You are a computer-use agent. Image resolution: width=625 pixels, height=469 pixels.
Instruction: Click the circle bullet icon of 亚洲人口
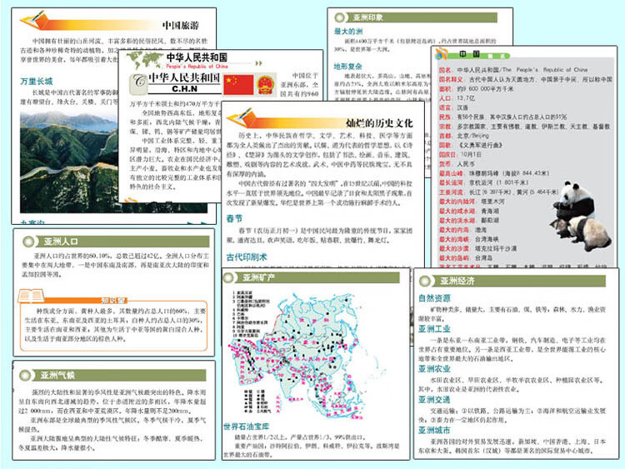(x=28, y=242)
